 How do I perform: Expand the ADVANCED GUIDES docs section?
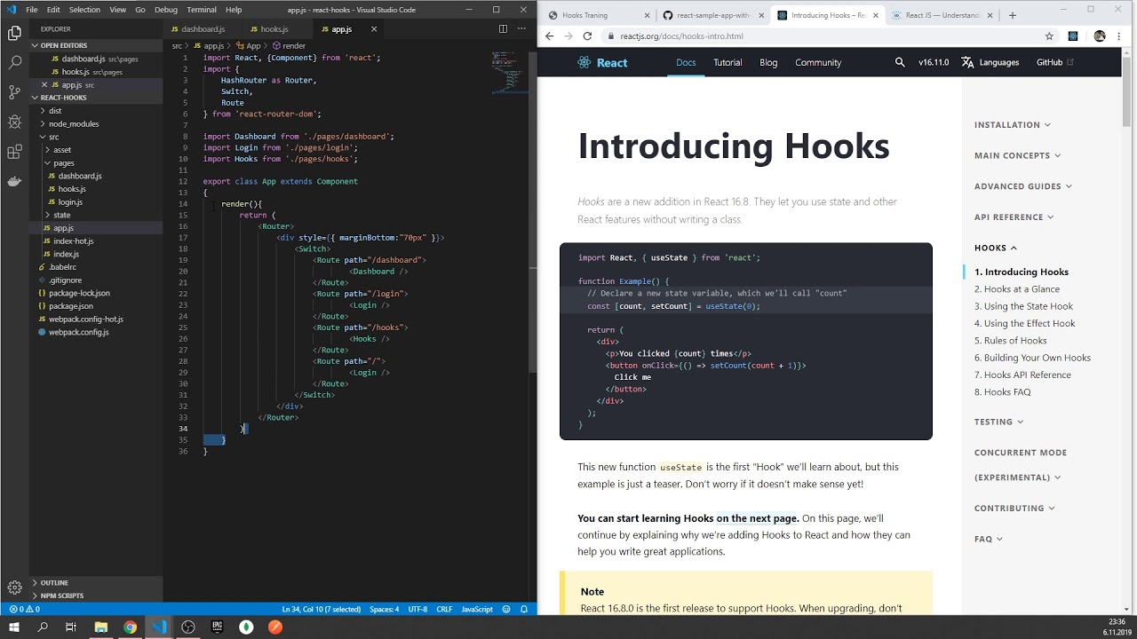click(x=1022, y=186)
